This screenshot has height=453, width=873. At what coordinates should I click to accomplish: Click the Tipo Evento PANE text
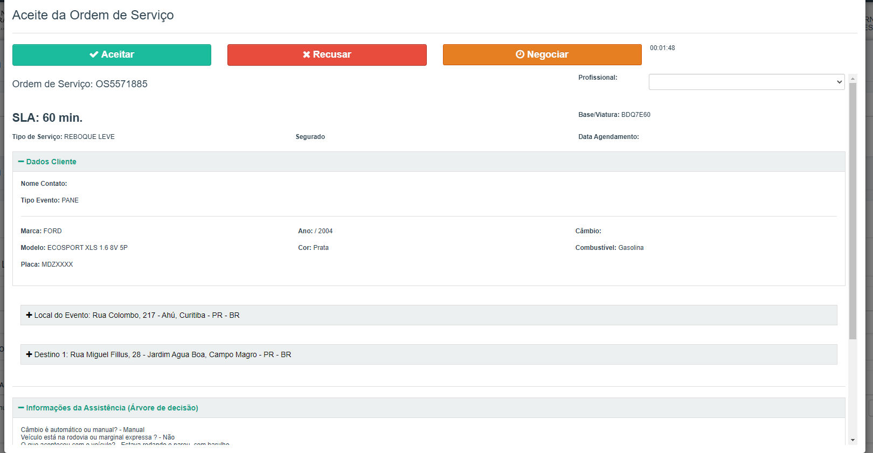point(50,200)
